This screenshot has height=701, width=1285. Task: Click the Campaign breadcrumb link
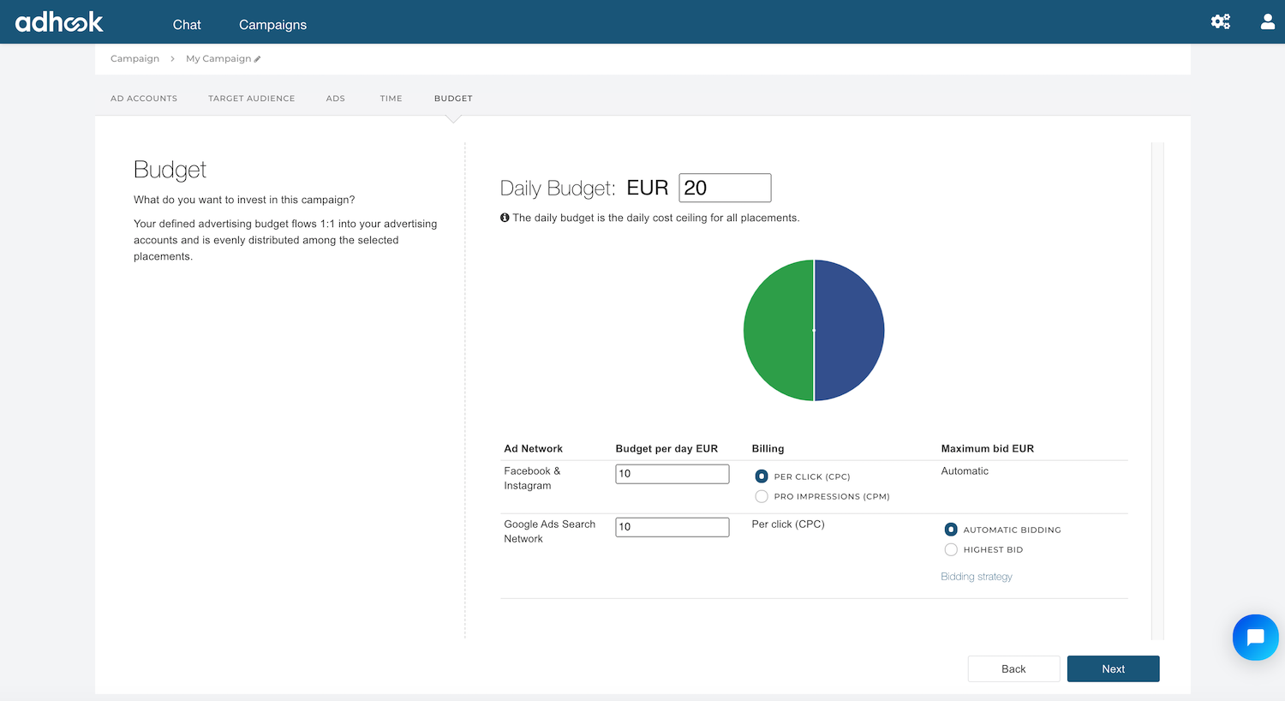(x=134, y=59)
